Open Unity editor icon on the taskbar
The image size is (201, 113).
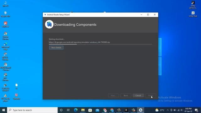[x=126, y=110]
